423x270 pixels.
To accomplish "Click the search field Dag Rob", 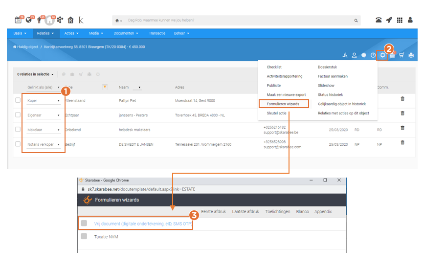I will [x=237, y=20].
